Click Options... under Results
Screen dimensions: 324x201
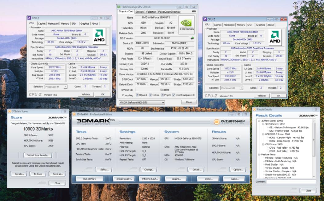238,170
